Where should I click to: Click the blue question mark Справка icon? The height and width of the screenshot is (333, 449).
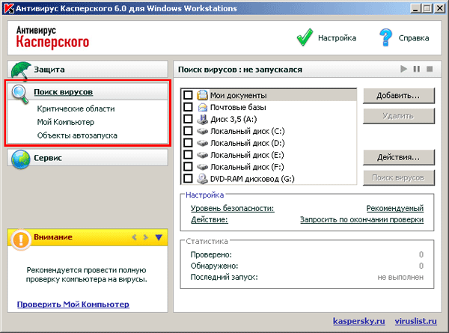pyautogui.click(x=385, y=37)
